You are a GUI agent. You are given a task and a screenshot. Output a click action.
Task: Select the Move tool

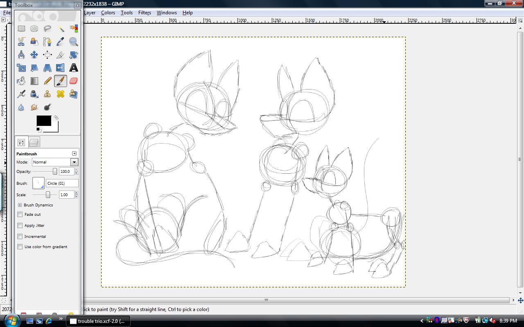(34, 55)
